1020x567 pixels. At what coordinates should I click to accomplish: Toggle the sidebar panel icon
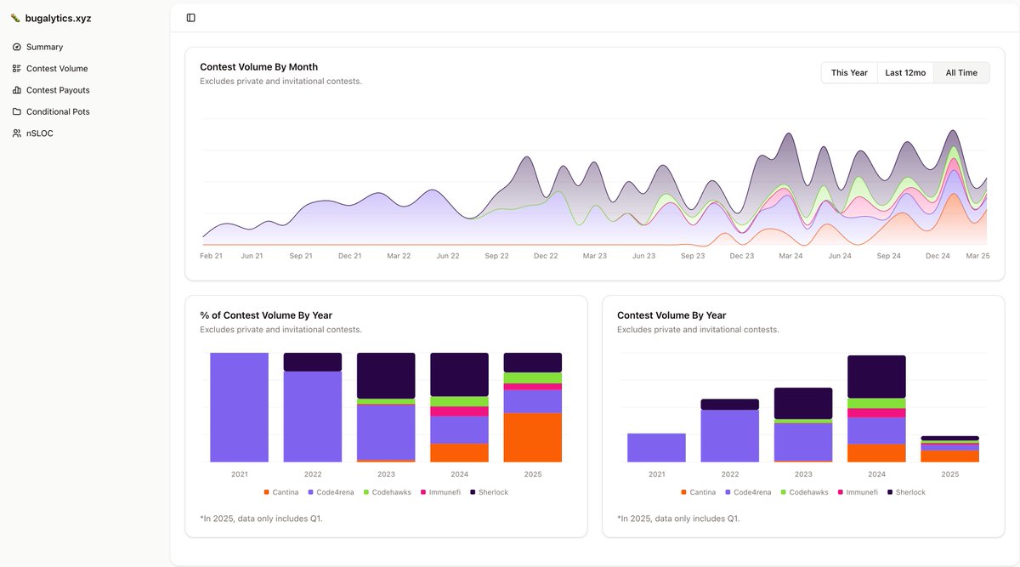[x=190, y=18]
